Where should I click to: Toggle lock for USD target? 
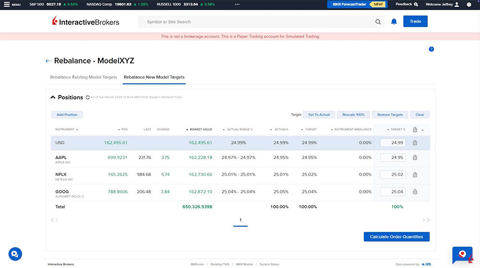tap(415, 143)
